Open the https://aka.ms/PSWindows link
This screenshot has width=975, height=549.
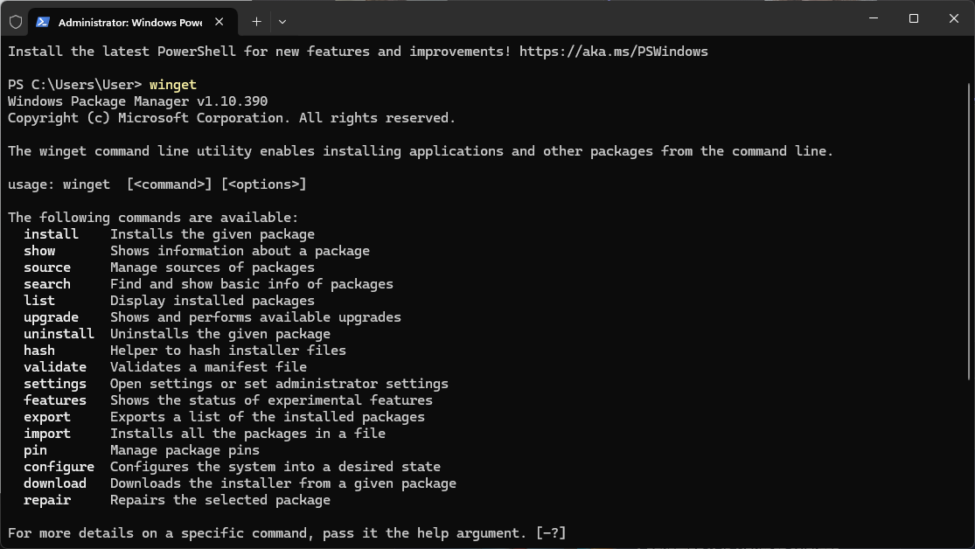tap(613, 52)
